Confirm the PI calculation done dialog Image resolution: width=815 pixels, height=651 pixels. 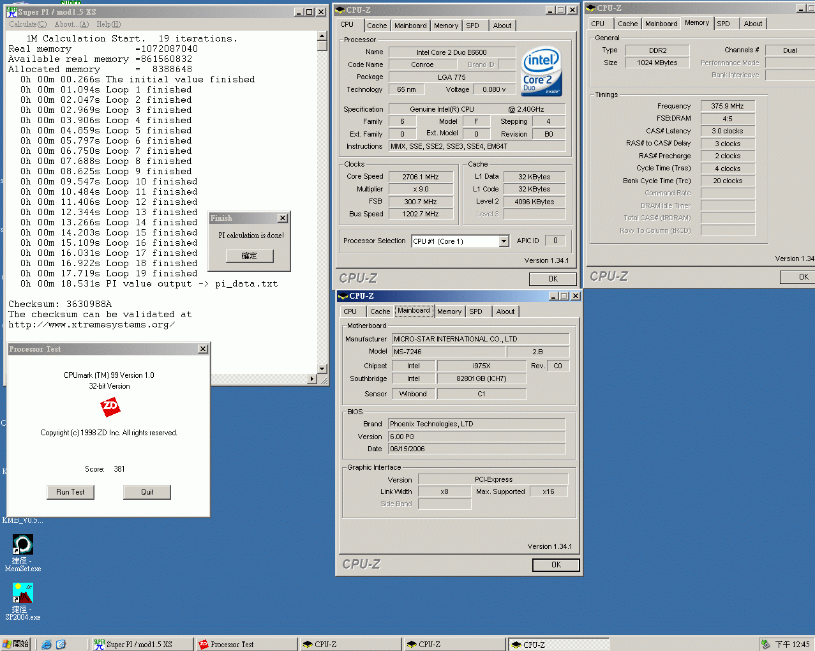249,256
